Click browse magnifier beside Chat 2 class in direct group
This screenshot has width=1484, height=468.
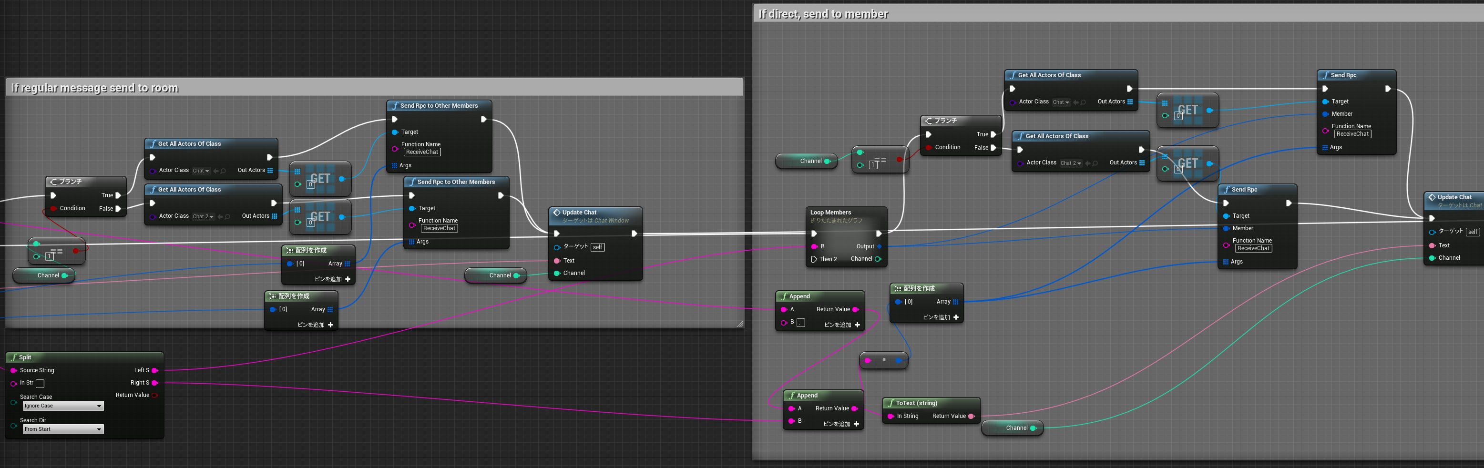point(1095,163)
